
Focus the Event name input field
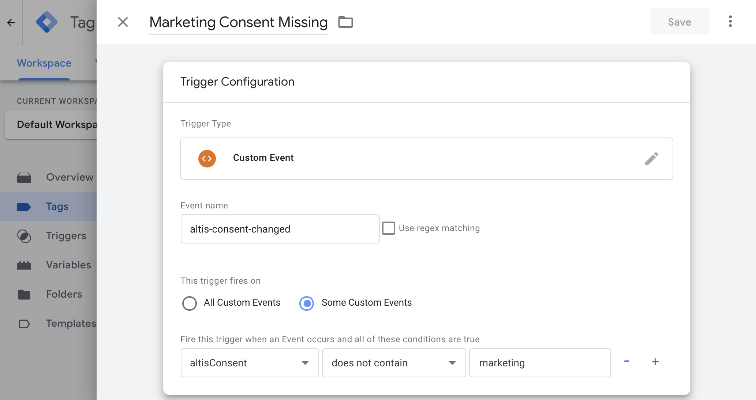click(280, 229)
